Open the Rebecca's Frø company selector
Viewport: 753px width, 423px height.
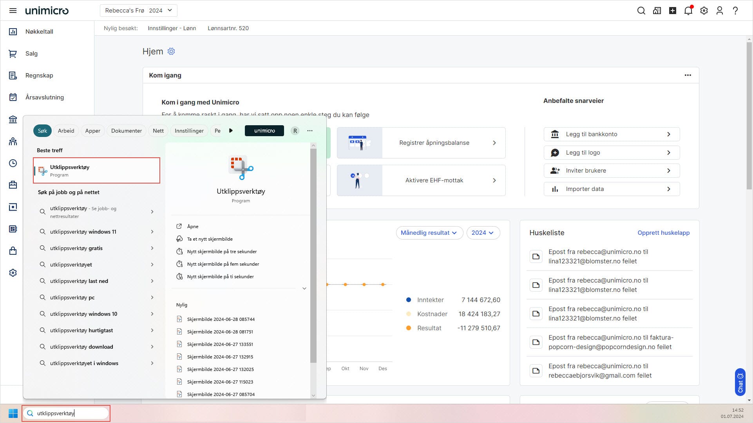138,11
